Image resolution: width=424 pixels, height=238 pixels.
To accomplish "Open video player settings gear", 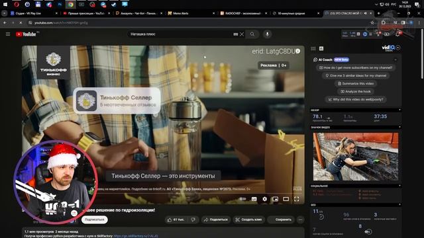I will (x=264, y=199).
